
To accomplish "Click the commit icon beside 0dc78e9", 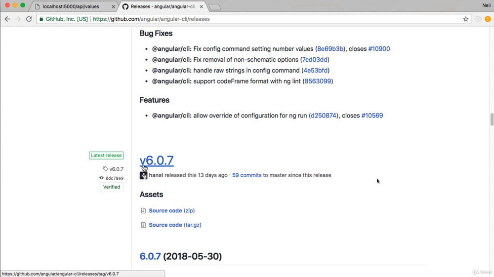I will tap(101, 178).
